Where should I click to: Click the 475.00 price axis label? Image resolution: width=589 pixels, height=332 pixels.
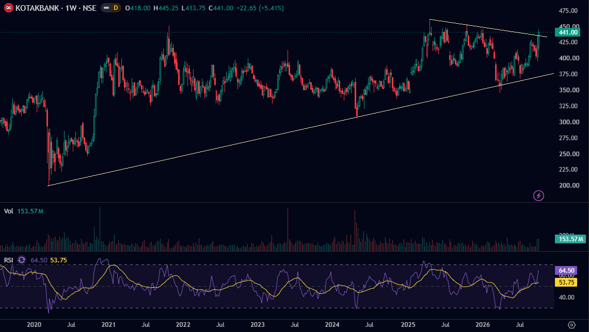(568, 10)
